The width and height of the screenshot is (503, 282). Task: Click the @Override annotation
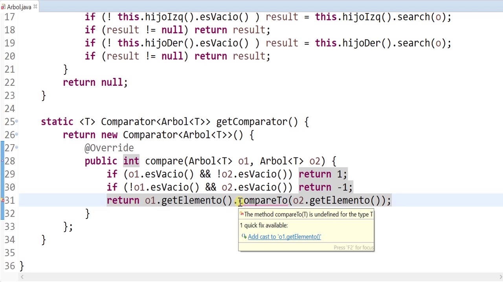click(109, 148)
